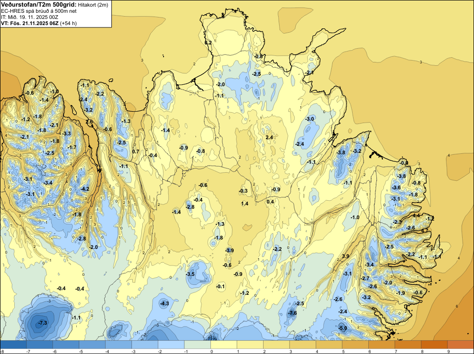This screenshot has width=474, height=354.
Task: Click the -4.2 temperature label on the map
Action: tap(85, 189)
